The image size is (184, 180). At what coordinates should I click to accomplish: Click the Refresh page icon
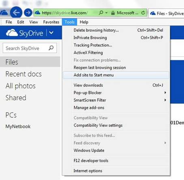(143, 13)
